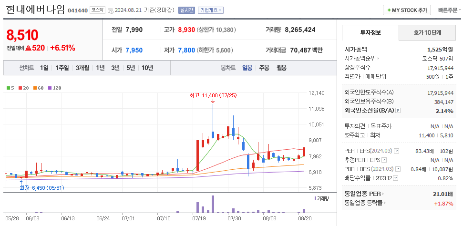This screenshot has height=226, width=463.
Task: Open help icon beside 배당수익률 2023.12
Action: click(395, 178)
